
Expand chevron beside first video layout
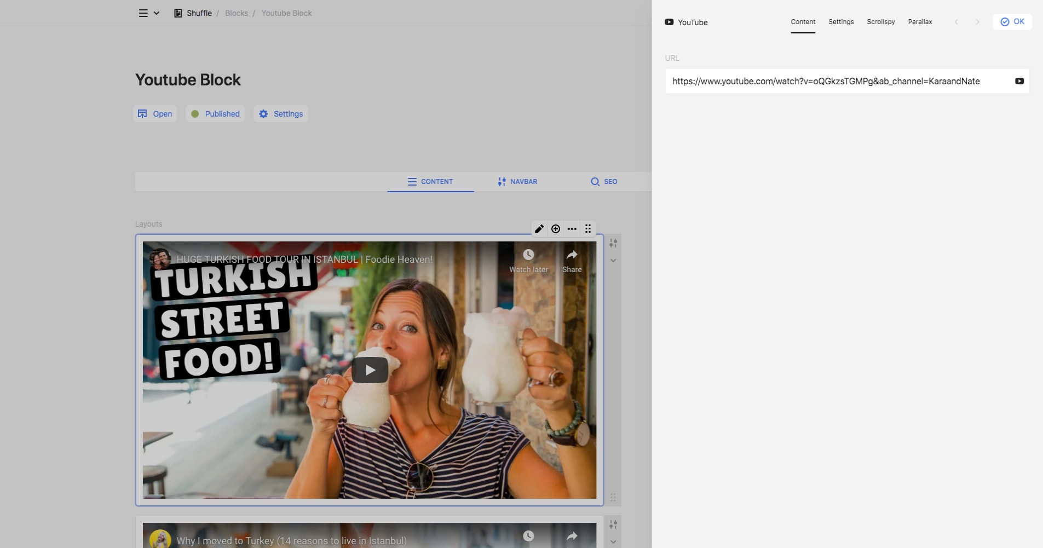coord(613,261)
